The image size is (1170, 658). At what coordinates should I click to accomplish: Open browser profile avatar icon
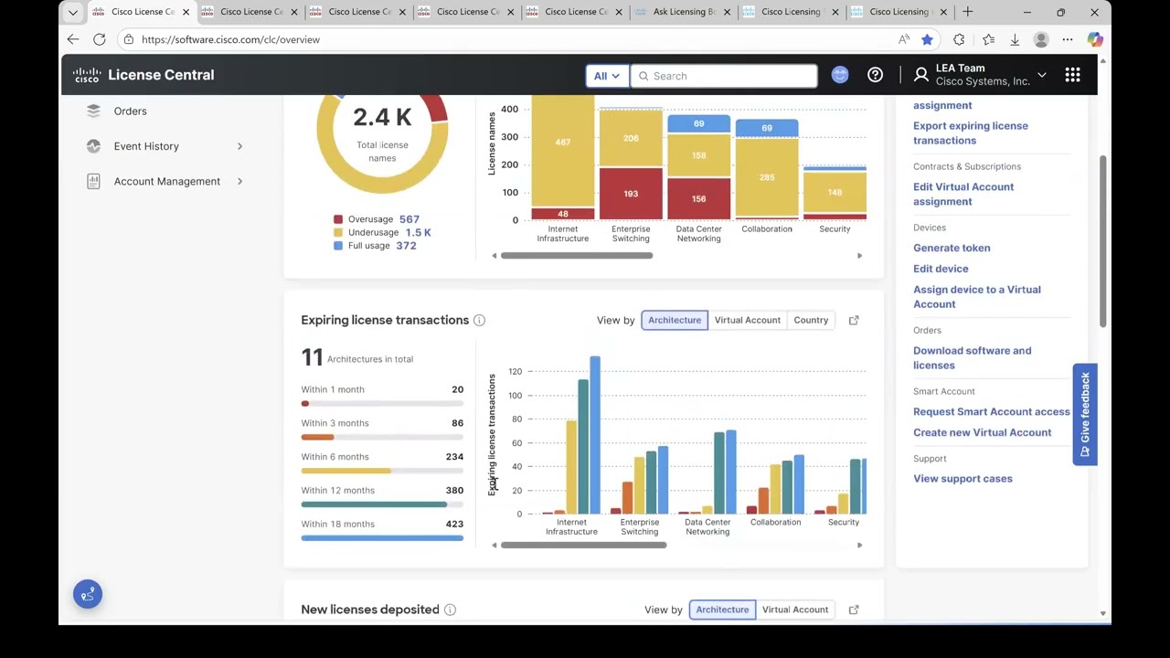[1041, 39]
